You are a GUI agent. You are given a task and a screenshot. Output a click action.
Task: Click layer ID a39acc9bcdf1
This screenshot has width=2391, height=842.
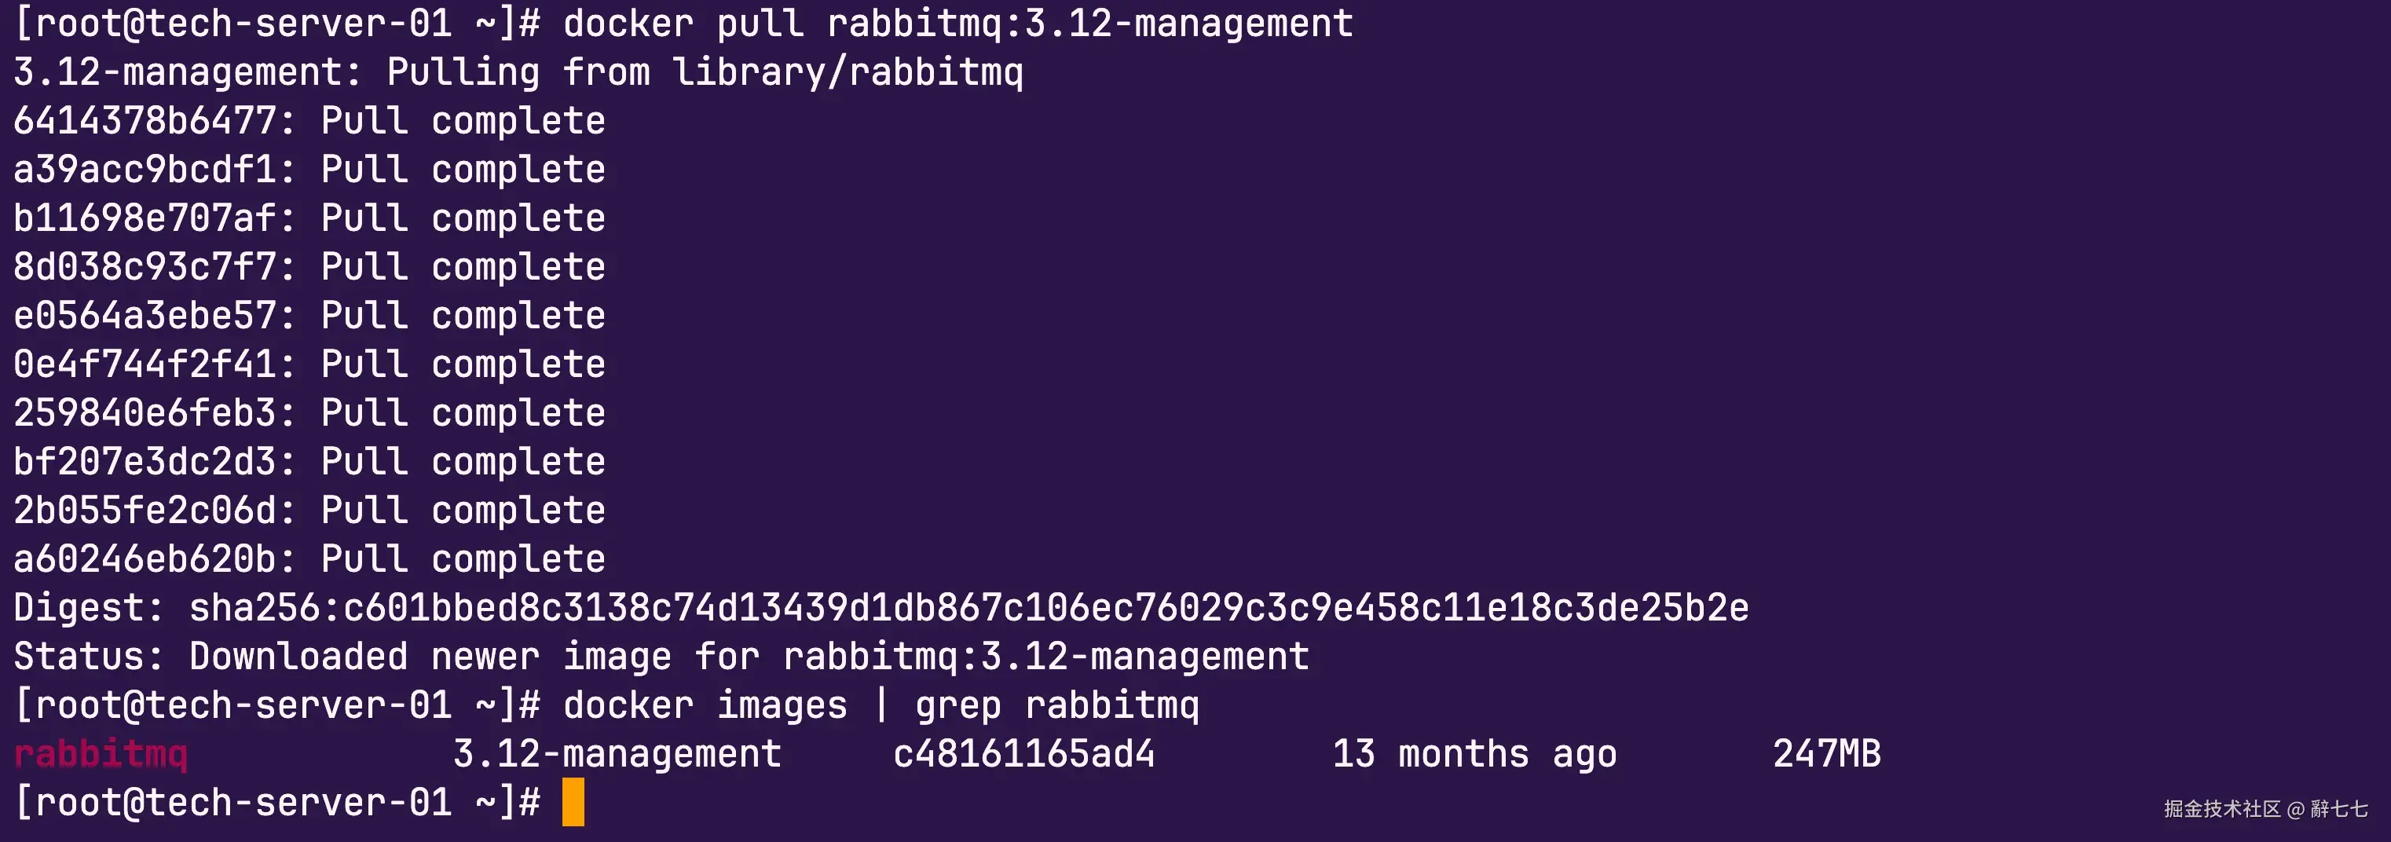pyautogui.click(x=145, y=170)
